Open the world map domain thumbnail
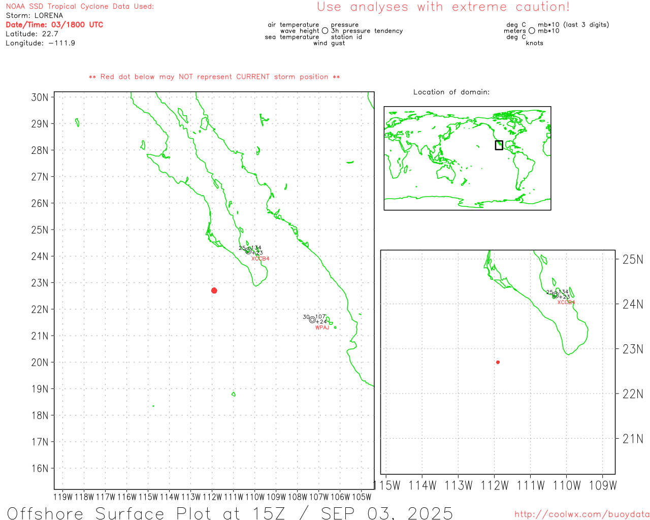This screenshot has height=520, width=650. (x=467, y=158)
